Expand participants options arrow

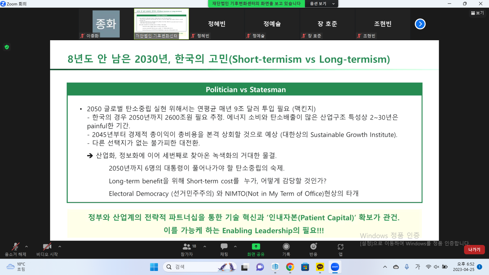coord(205,246)
